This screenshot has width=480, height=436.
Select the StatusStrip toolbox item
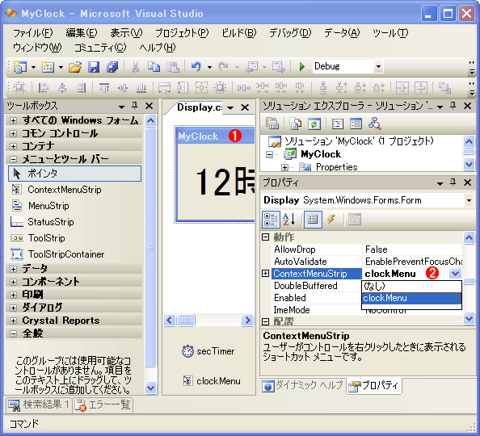[74, 222]
